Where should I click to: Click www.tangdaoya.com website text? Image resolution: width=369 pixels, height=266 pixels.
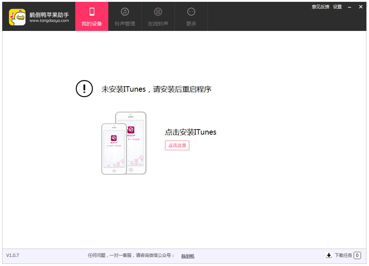click(x=49, y=21)
